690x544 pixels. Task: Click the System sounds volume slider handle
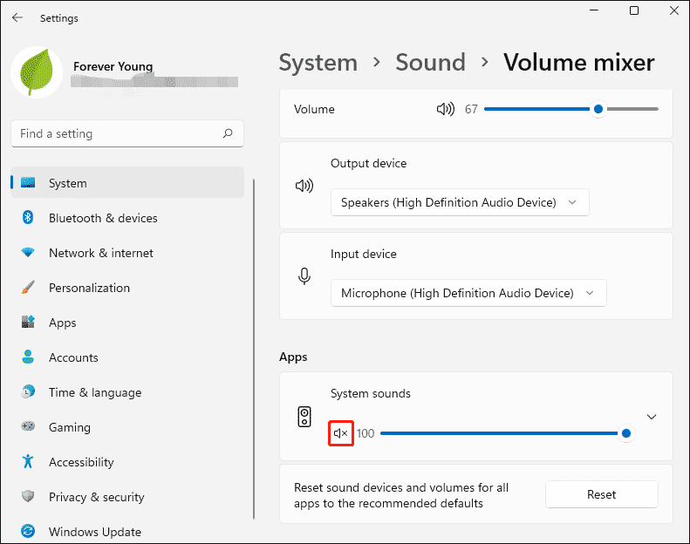coord(626,433)
